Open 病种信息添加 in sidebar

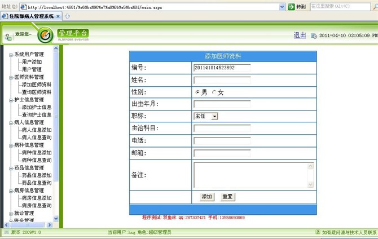pos(37,153)
